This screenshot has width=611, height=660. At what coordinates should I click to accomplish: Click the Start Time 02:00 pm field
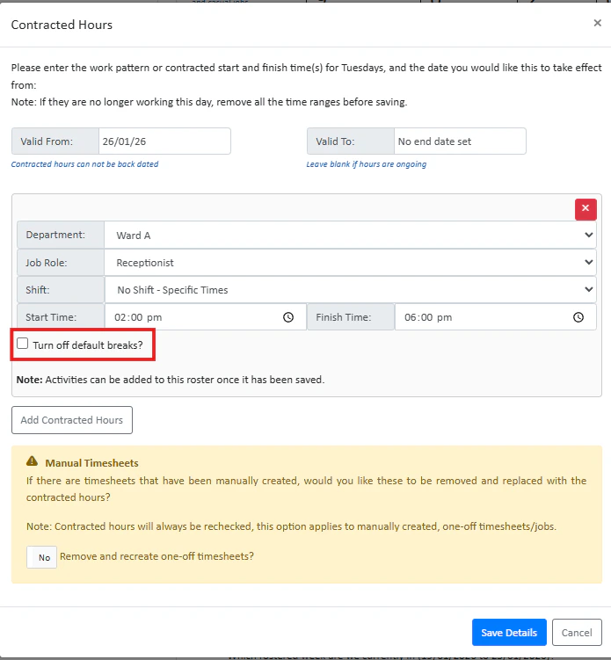205,317
